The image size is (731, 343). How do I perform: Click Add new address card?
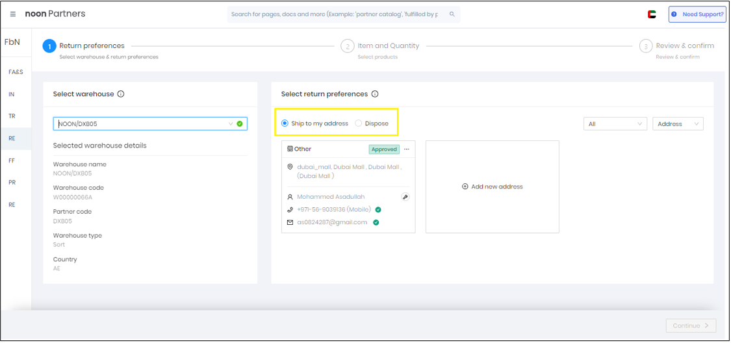(493, 186)
